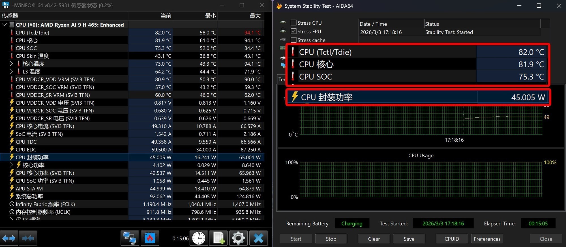The width and height of the screenshot is (566, 247).
Task: Tick the Stress cache checkbox
Action: [x=294, y=40]
